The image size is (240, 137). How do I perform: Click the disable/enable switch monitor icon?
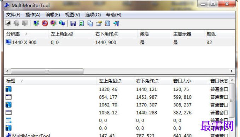53,23
